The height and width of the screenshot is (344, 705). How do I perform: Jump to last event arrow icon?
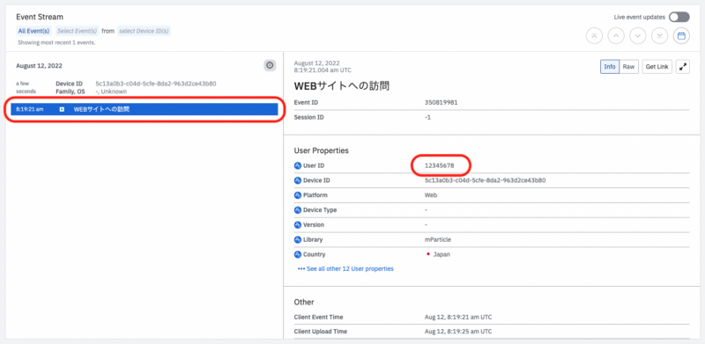click(659, 36)
